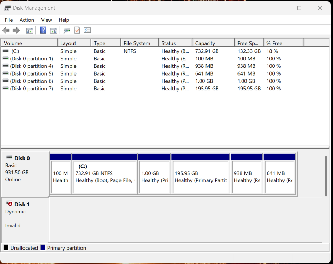Toggle the Show/Hide Console Tree icon
This screenshot has width=333, height=264.
click(x=30, y=31)
